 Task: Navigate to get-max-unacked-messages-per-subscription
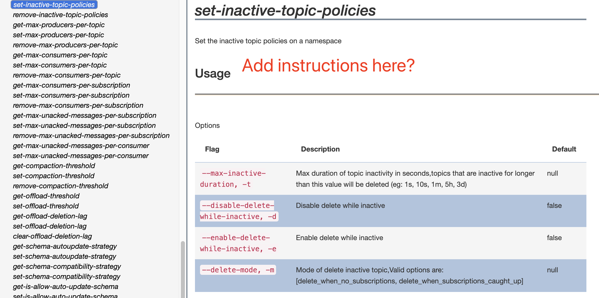pyautogui.click(x=85, y=116)
